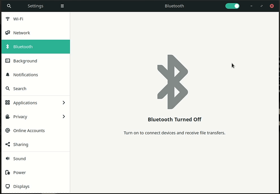Click the Applications grid icon
The width and height of the screenshot is (280, 194).
pyautogui.click(x=7, y=103)
